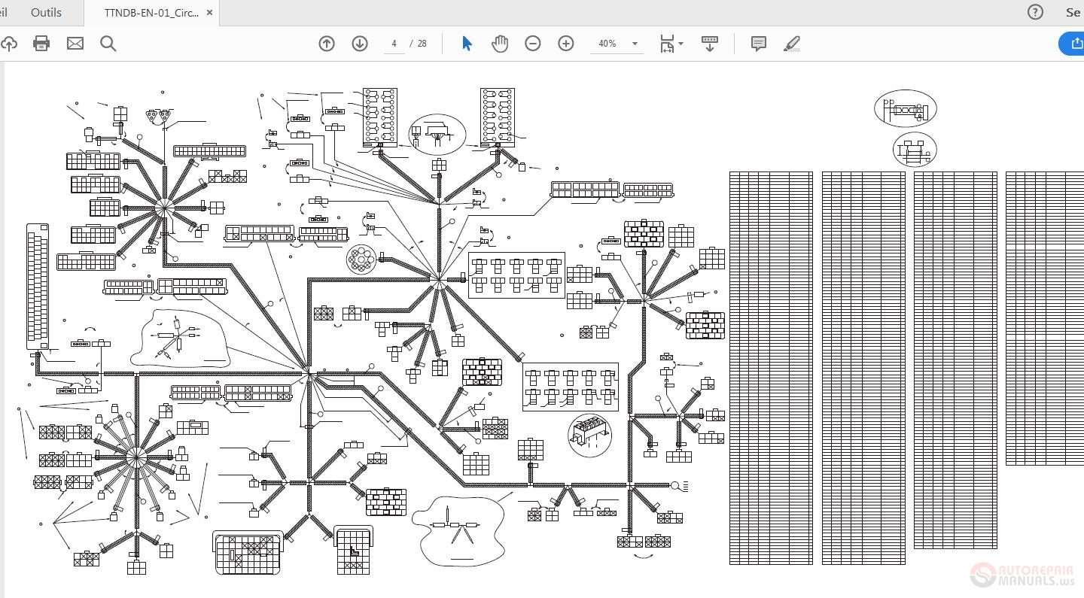The height and width of the screenshot is (598, 1084).
Task: Activate the hand pan tool
Action: click(500, 44)
